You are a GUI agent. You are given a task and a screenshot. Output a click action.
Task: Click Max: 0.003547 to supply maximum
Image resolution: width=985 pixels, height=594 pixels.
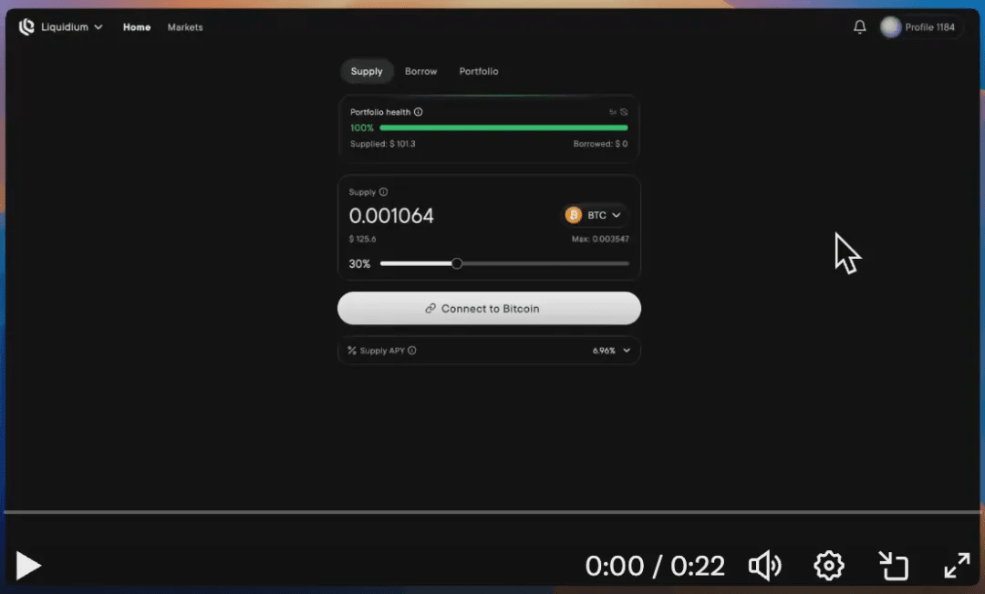600,239
